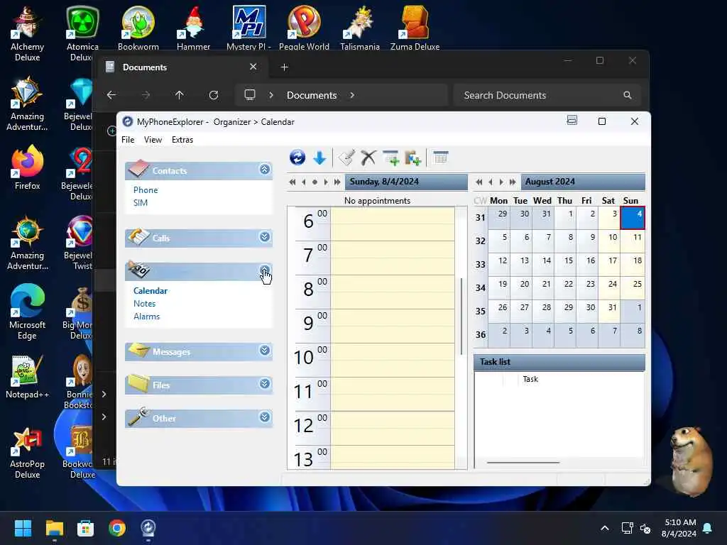
Task: Collapse the Contacts panel
Action: 265,169
